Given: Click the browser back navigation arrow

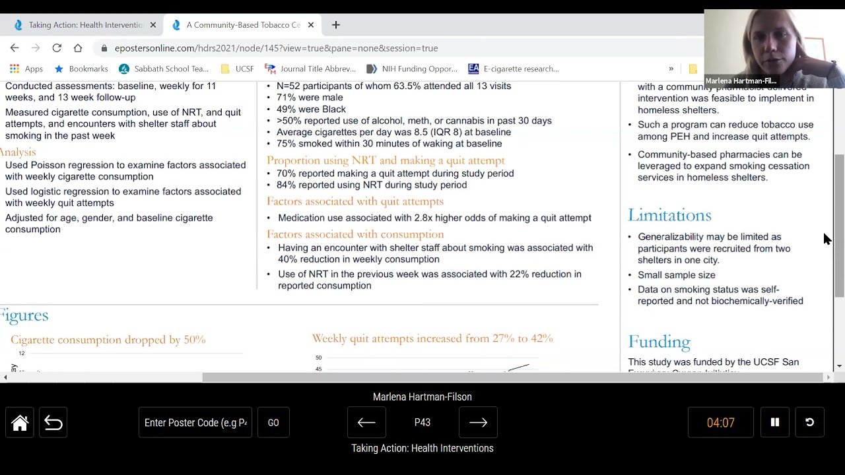Looking at the screenshot, I should click(x=15, y=48).
